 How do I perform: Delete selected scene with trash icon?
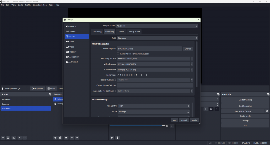click(8, 138)
